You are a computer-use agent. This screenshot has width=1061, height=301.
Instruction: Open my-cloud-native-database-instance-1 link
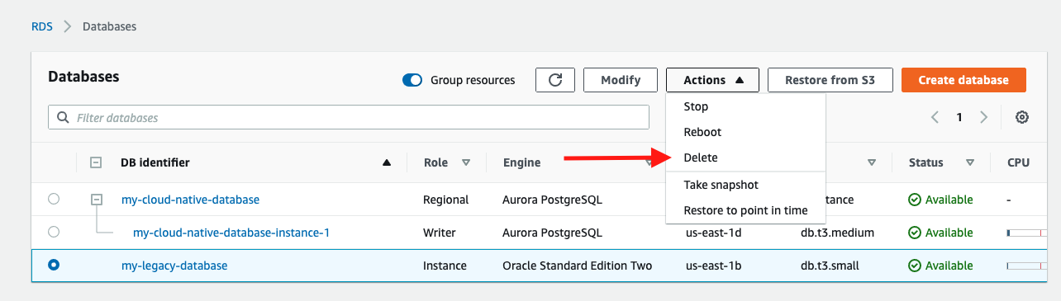tap(231, 233)
